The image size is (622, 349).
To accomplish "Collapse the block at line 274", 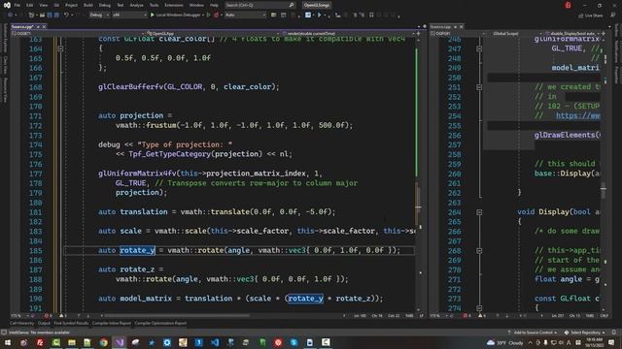I will click(479, 308).
